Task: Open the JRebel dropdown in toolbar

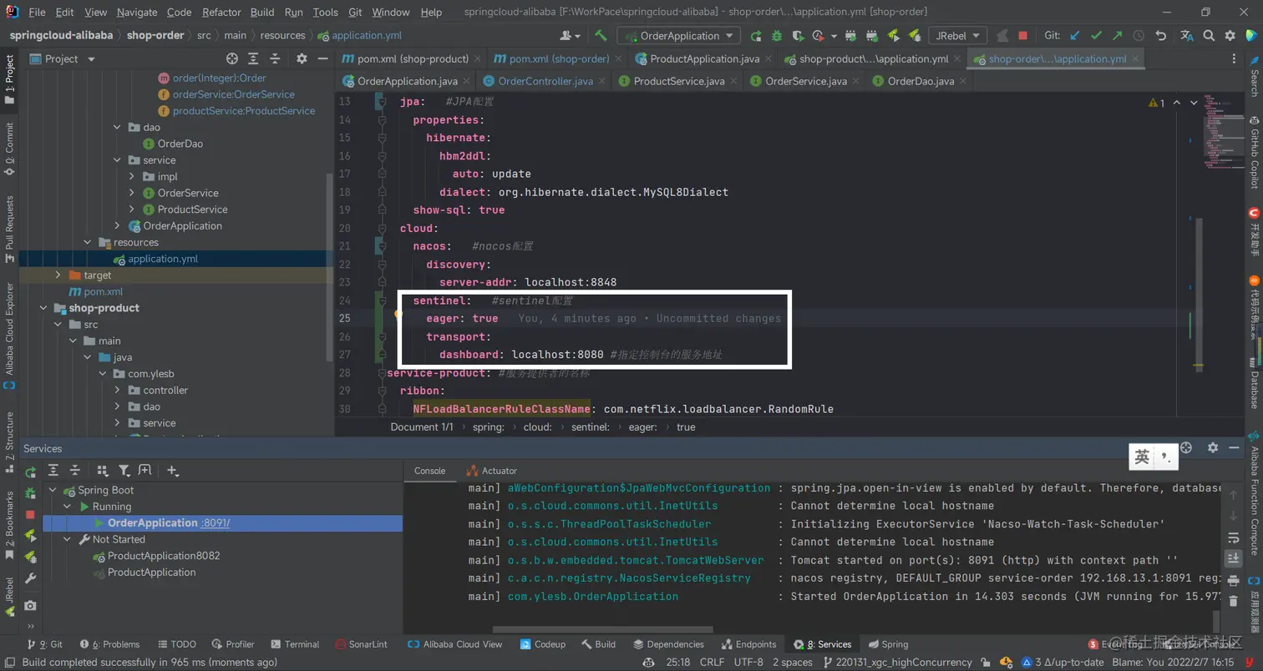Action: pos(959,36)
